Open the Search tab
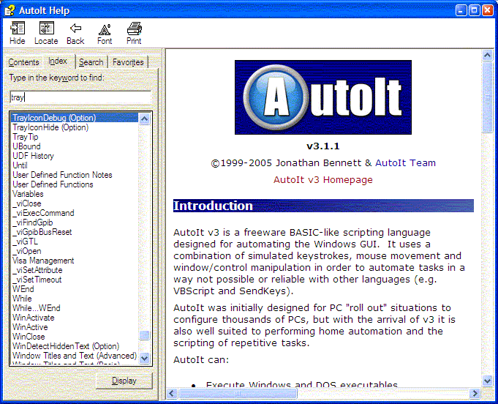Viewport: 498px width, 404px height. (x=91, y=62)
